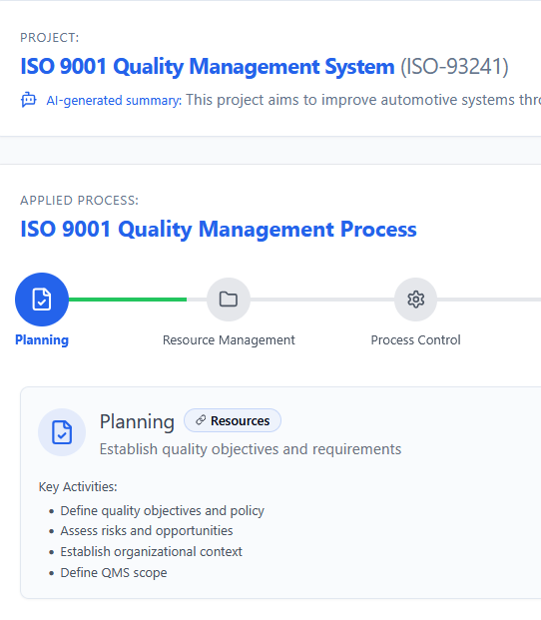This screenshot has height=620, width=541.
Task: Open ISO 9001 Quality Management Process link
Action: pyautogui.click(x=219, y=229)
